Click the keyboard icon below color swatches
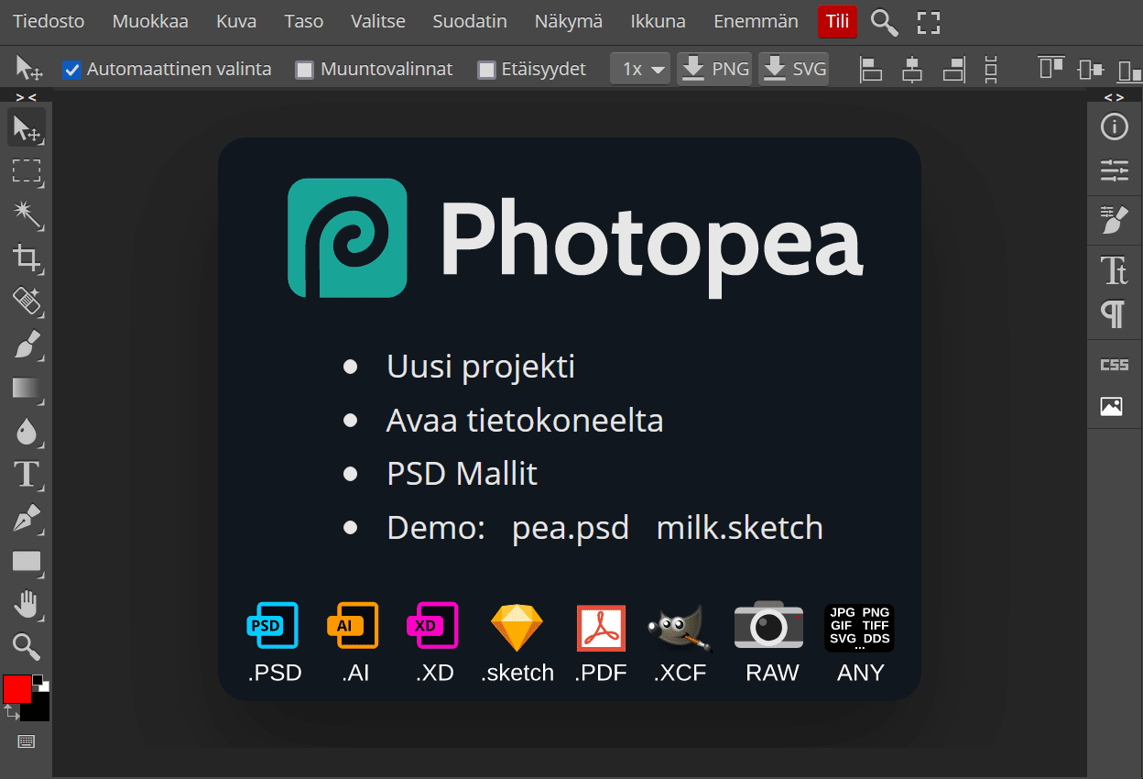The height and width of the screenshot is (779, 1143). (27, 741)
